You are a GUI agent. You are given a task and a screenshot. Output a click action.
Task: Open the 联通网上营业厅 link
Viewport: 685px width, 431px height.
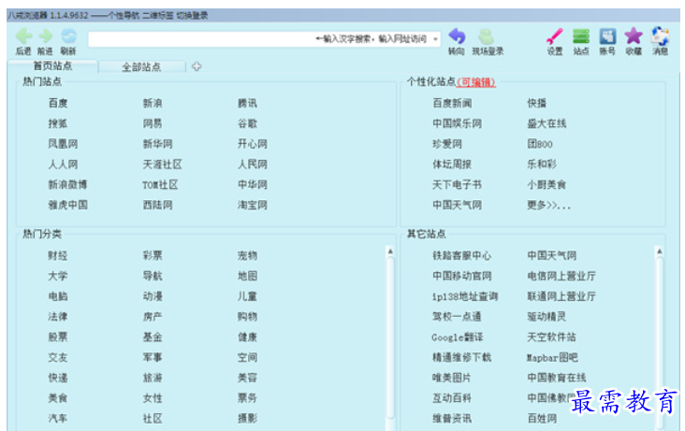561,296
